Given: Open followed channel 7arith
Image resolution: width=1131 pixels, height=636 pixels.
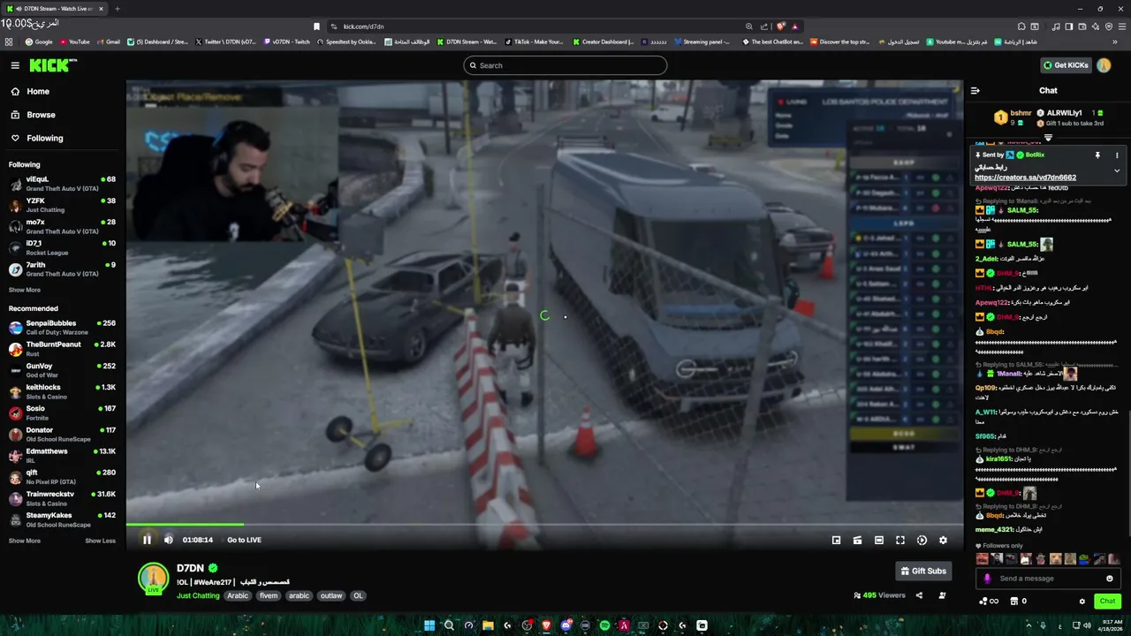Looking at the screenshot, I should point(62,269).
